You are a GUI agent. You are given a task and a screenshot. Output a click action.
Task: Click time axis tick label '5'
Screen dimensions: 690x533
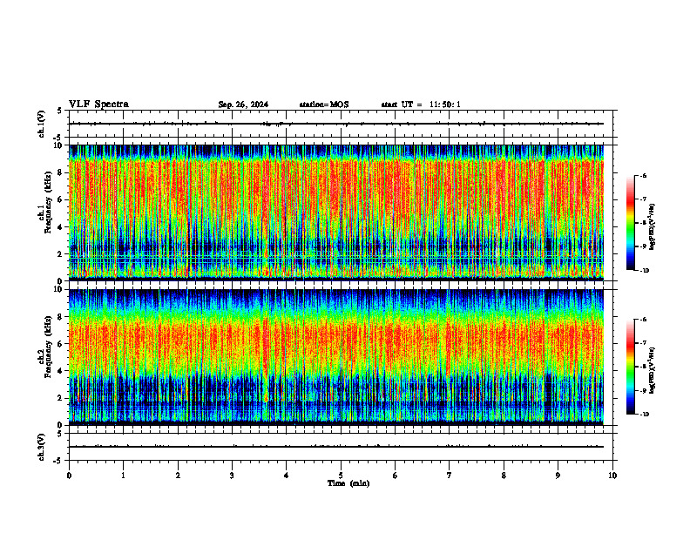point(341,476)
